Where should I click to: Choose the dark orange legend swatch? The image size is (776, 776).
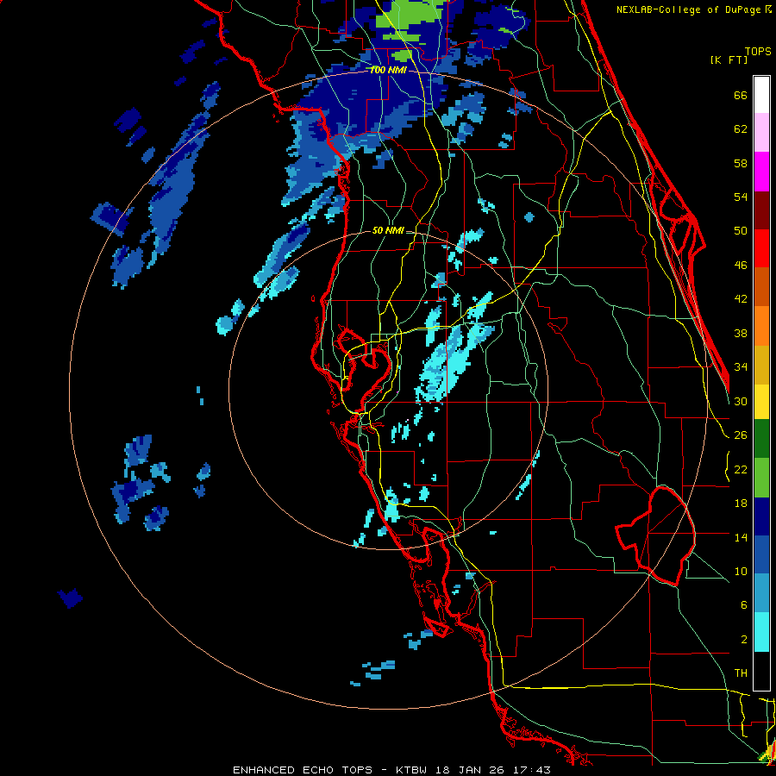(x=761, y=287)
